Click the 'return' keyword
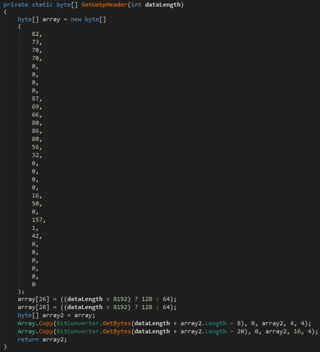Image resolution: width=320 pixels, height=352 pixels. (28, 339)
